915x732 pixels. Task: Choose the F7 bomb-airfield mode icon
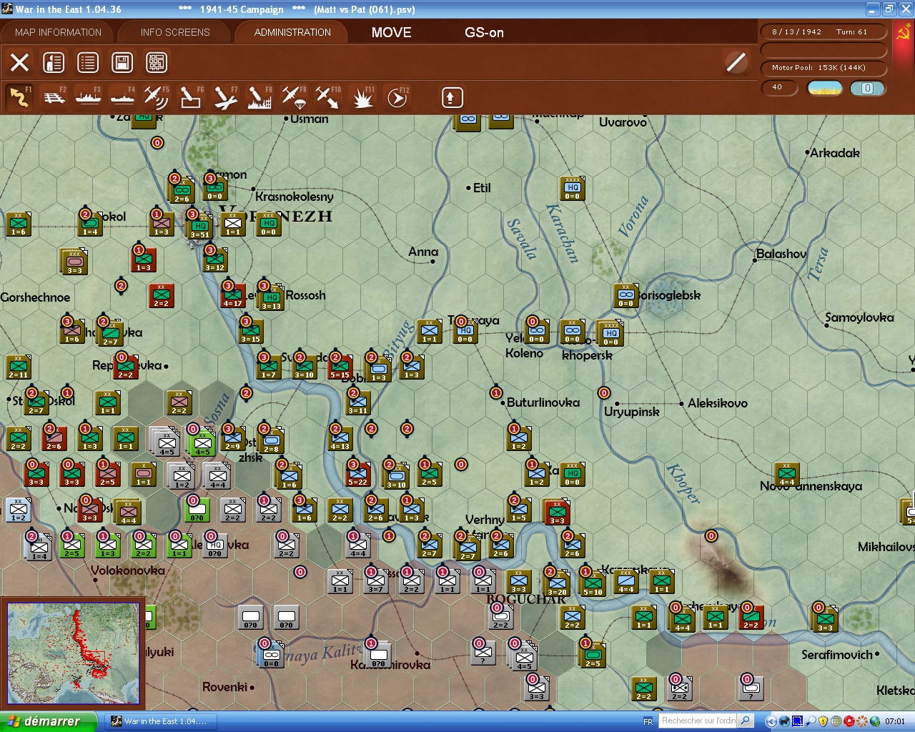(225, 97)
